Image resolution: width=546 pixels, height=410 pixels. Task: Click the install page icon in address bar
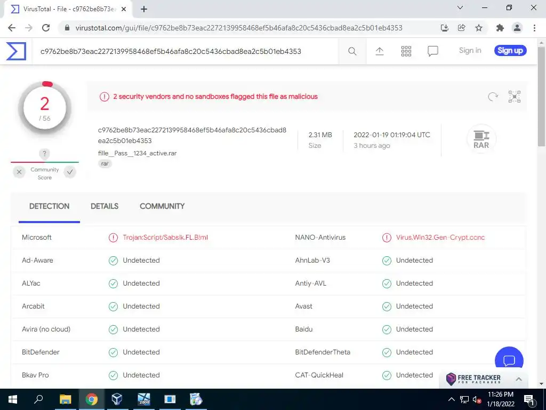click(444, 28)
